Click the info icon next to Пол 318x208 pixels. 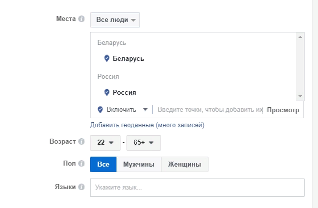[x=81, y=163]
